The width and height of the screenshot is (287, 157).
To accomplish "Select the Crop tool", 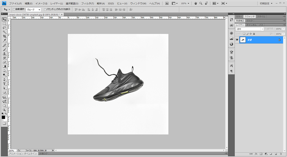I will coord(5,36).
